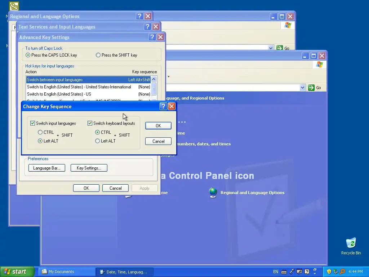Click the language bar help icon
This screenshot has width=369, height=277.
[307, 272]
